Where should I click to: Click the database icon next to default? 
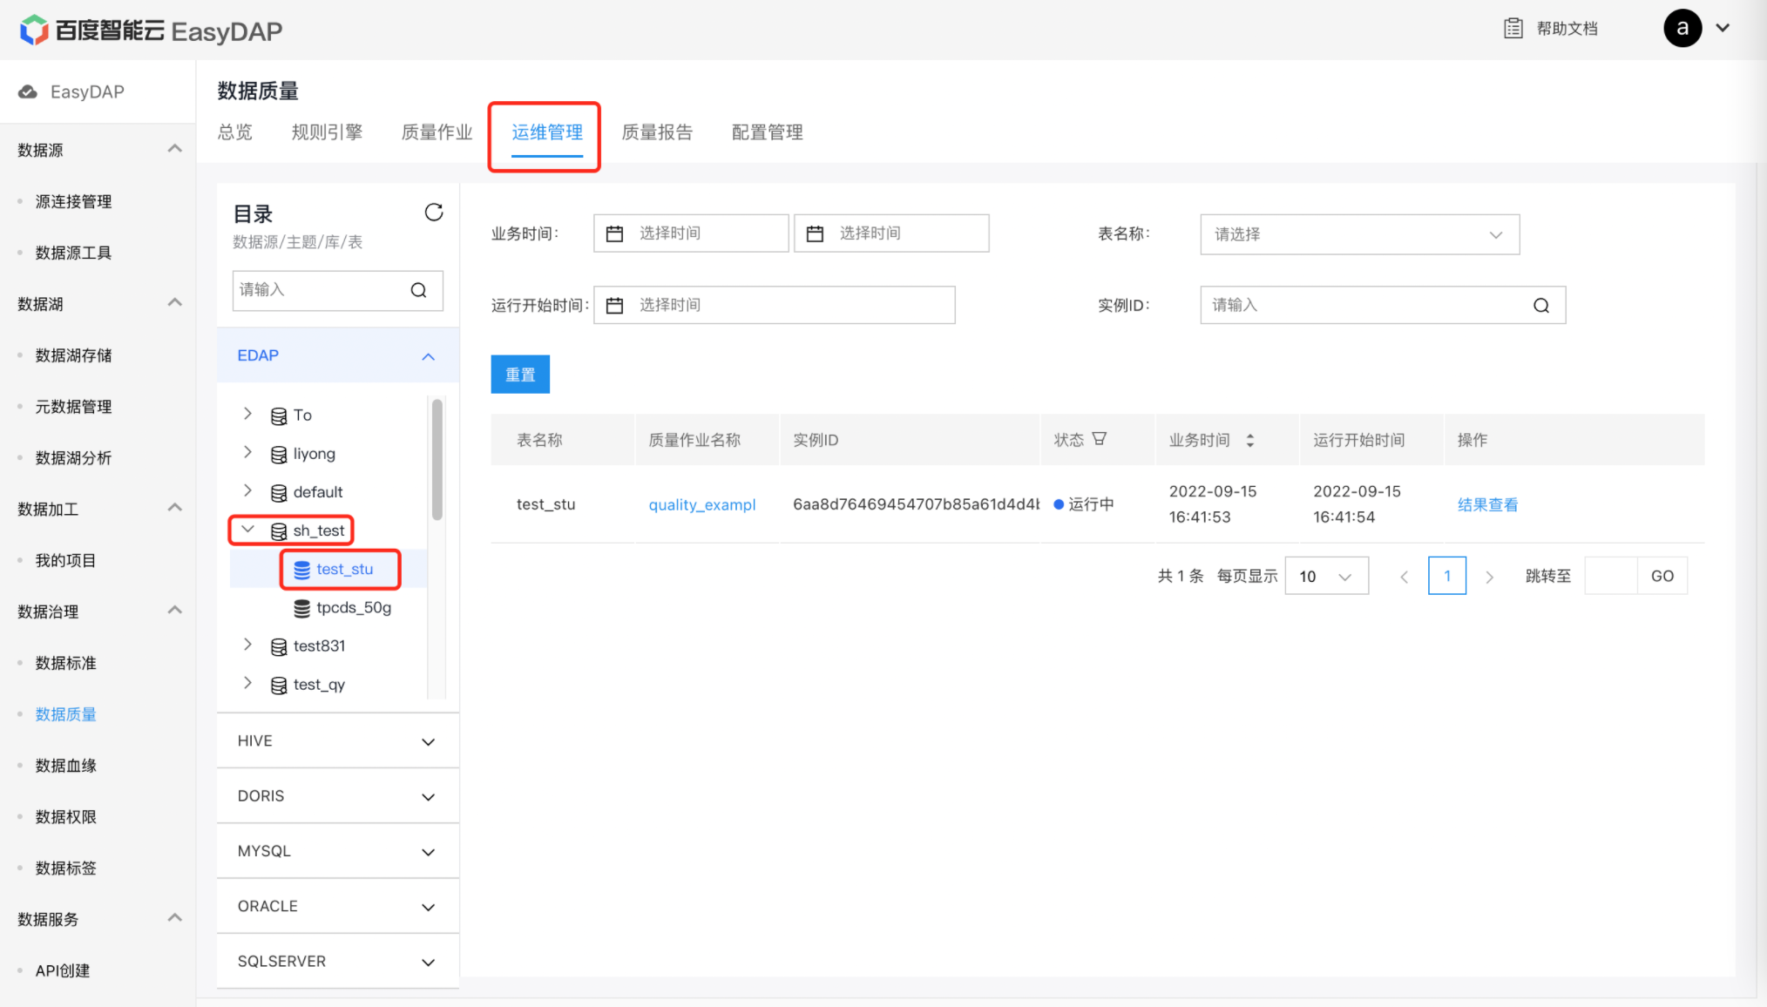[279, 492]
